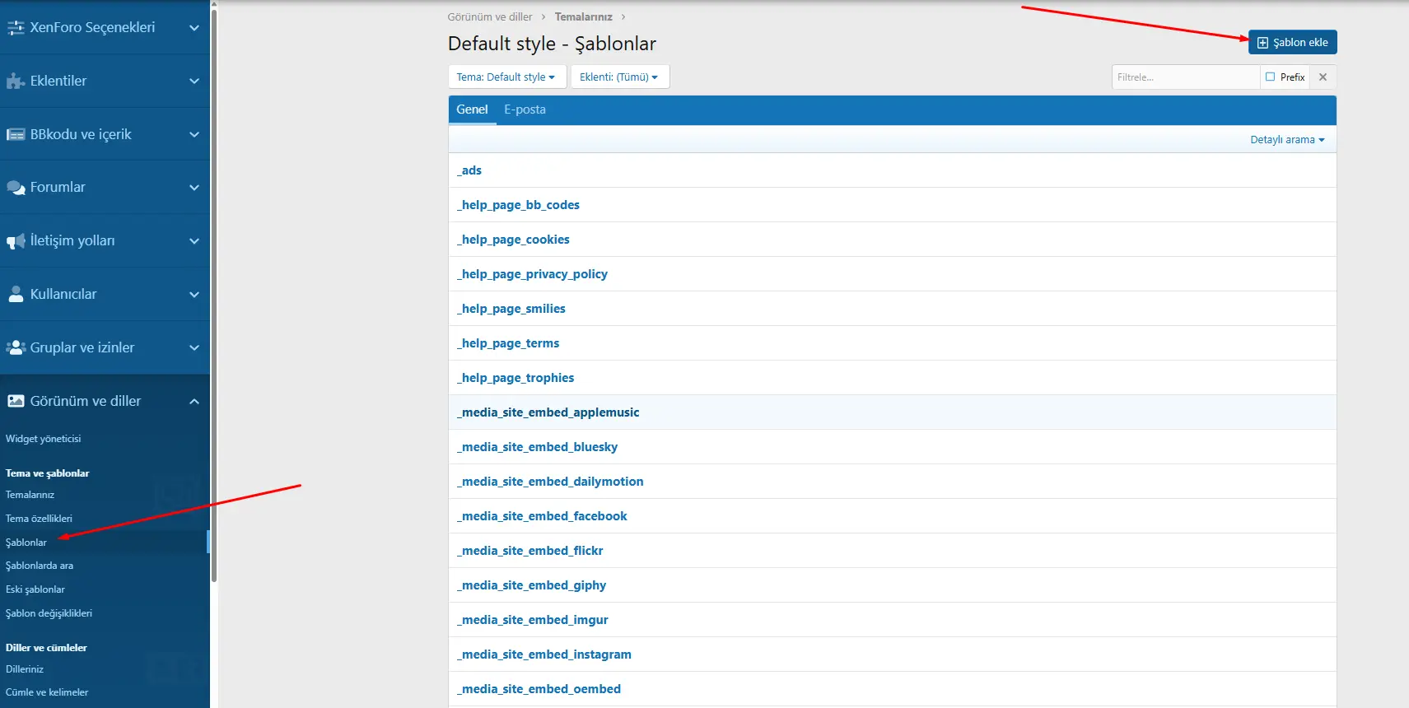
Task: Switch to the E-posta tab
Action: 525,109
